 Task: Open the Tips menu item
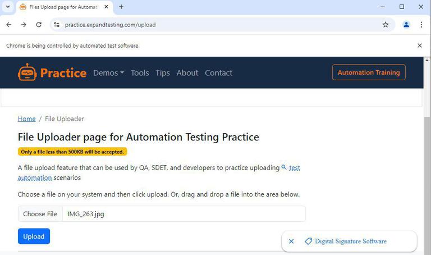[x=163, y=73]
